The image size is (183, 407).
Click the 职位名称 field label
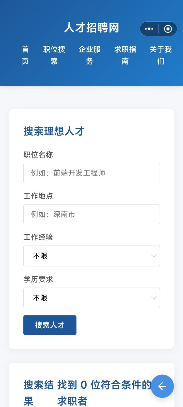pos(38,154)
